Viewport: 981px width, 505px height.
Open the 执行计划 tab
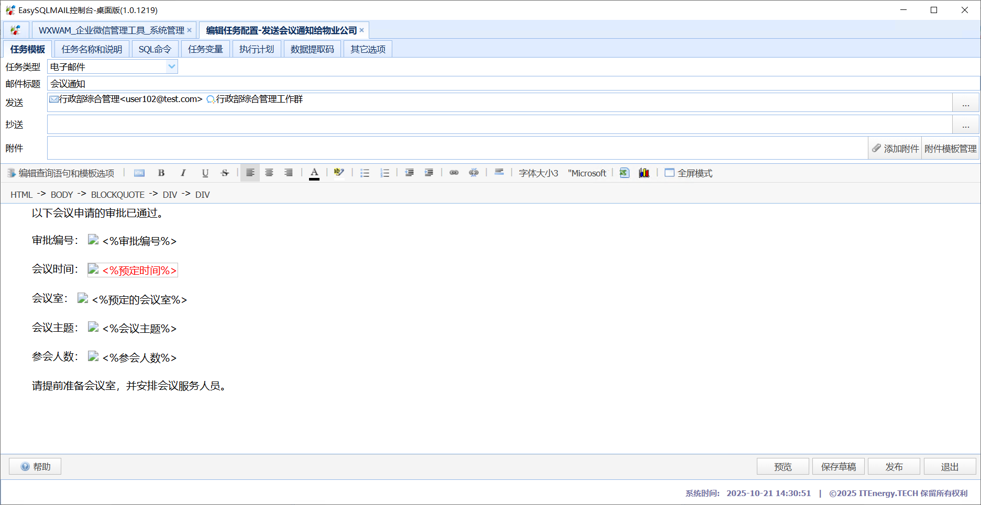257,49
